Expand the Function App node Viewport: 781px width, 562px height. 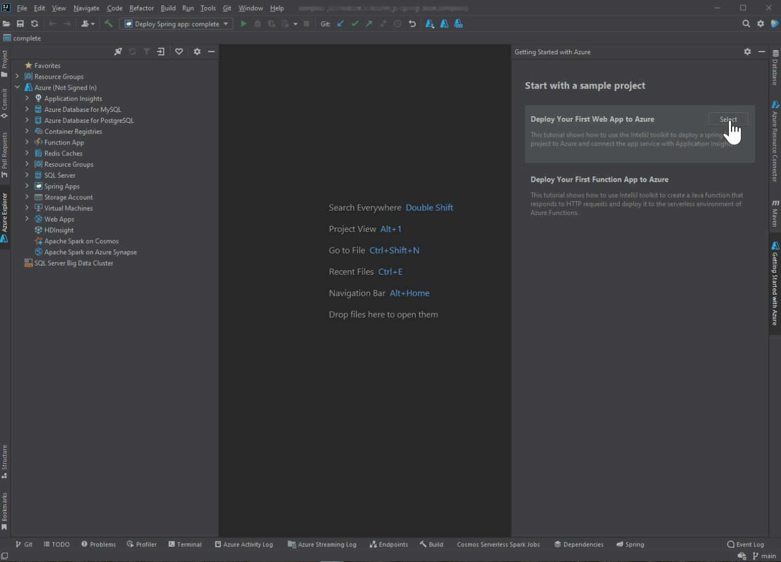[x=27, y=142]
